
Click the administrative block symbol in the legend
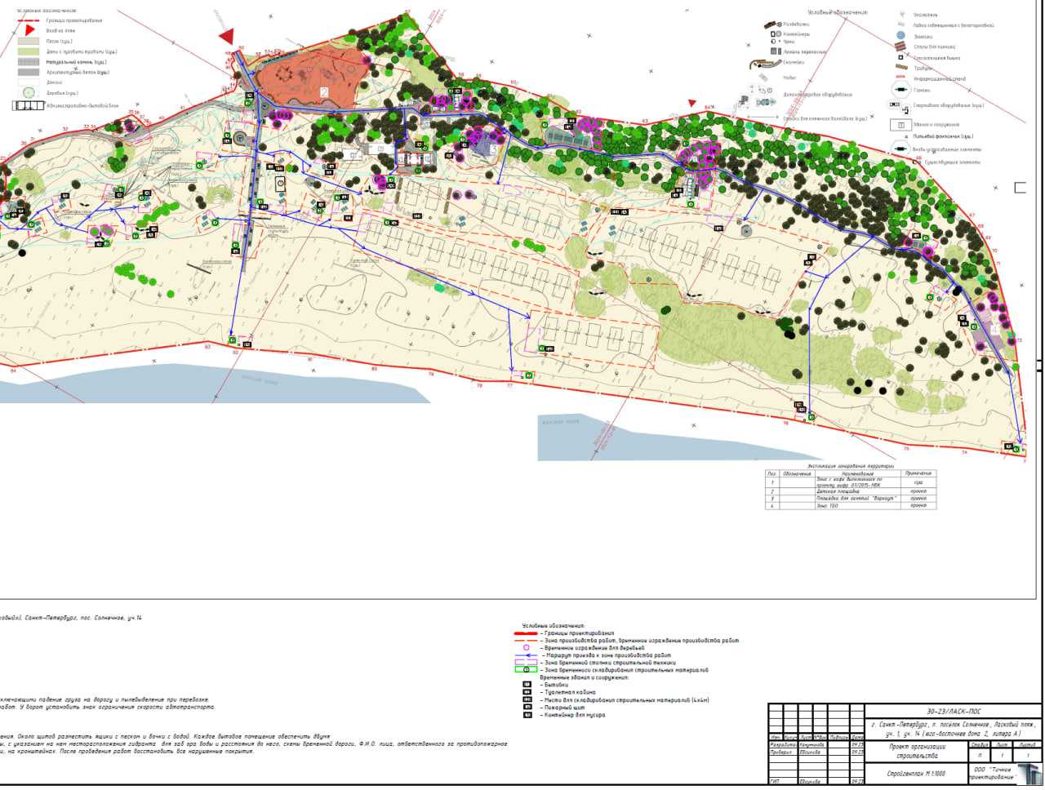(29, 105)
